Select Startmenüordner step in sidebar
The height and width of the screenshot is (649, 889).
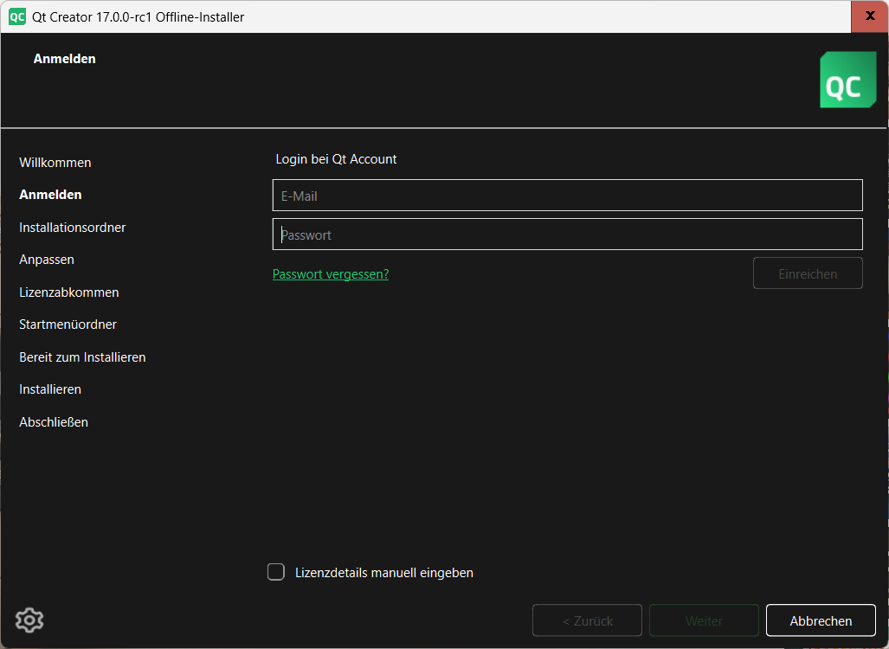[x=68, y=324]
